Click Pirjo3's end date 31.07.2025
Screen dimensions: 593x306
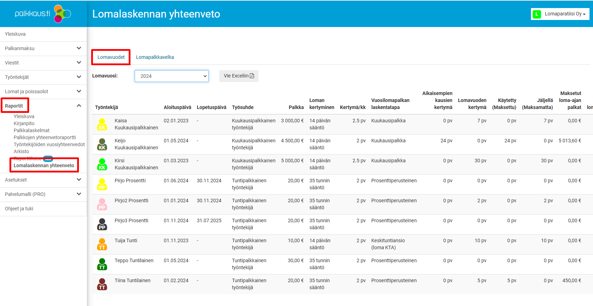point(209,220)
